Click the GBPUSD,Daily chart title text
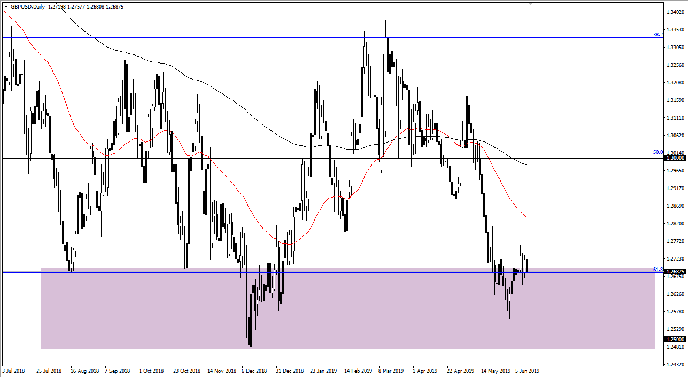Image resolution: width=689 pixels, height=378 pixels. pos(29,7)
